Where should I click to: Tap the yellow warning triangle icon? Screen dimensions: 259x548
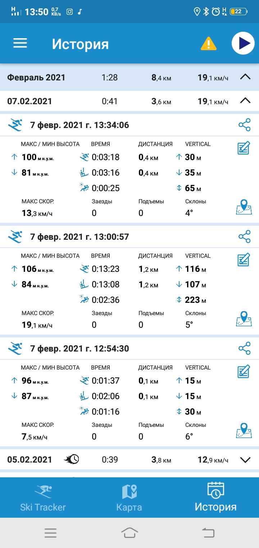tap(208, 44)
